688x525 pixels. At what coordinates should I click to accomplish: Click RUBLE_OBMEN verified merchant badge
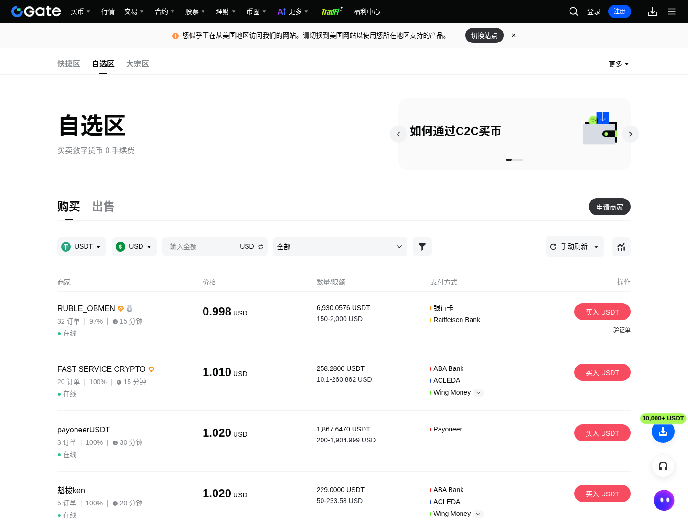point(121,308)
